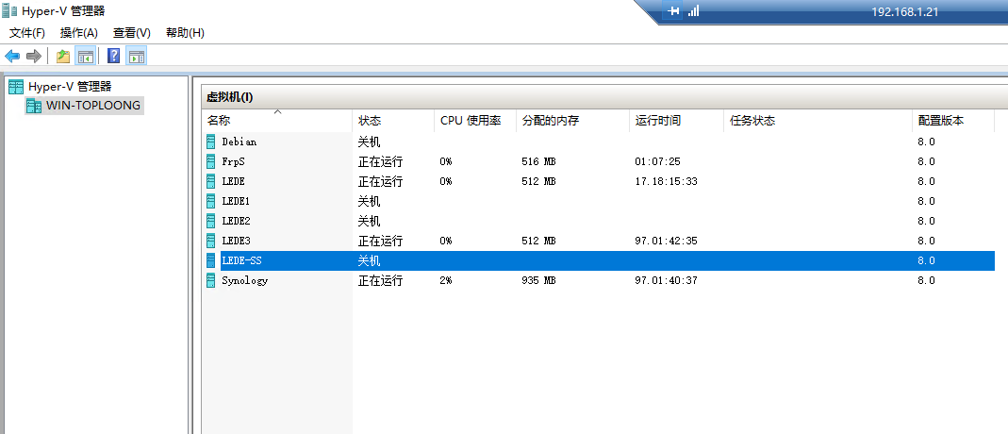The width and height of the screenshot is (1008, 434).
Task: Click the LEDE-SS virtual machine icon
Action: pos(211,261)
